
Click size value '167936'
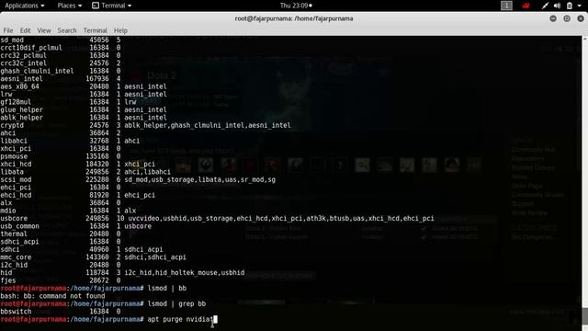tap(97, 79)
